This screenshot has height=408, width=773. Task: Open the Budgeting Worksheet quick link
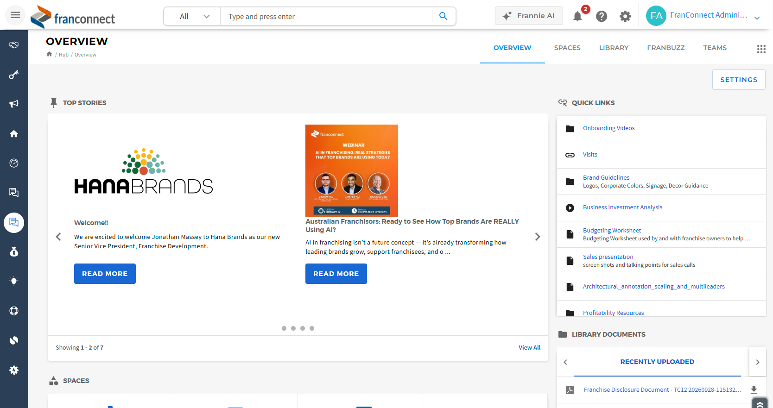click(612, 231)
